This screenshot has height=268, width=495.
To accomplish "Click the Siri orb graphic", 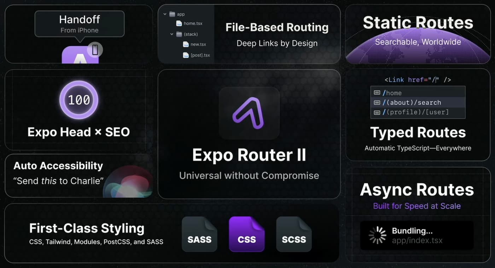I will [128, 181].
